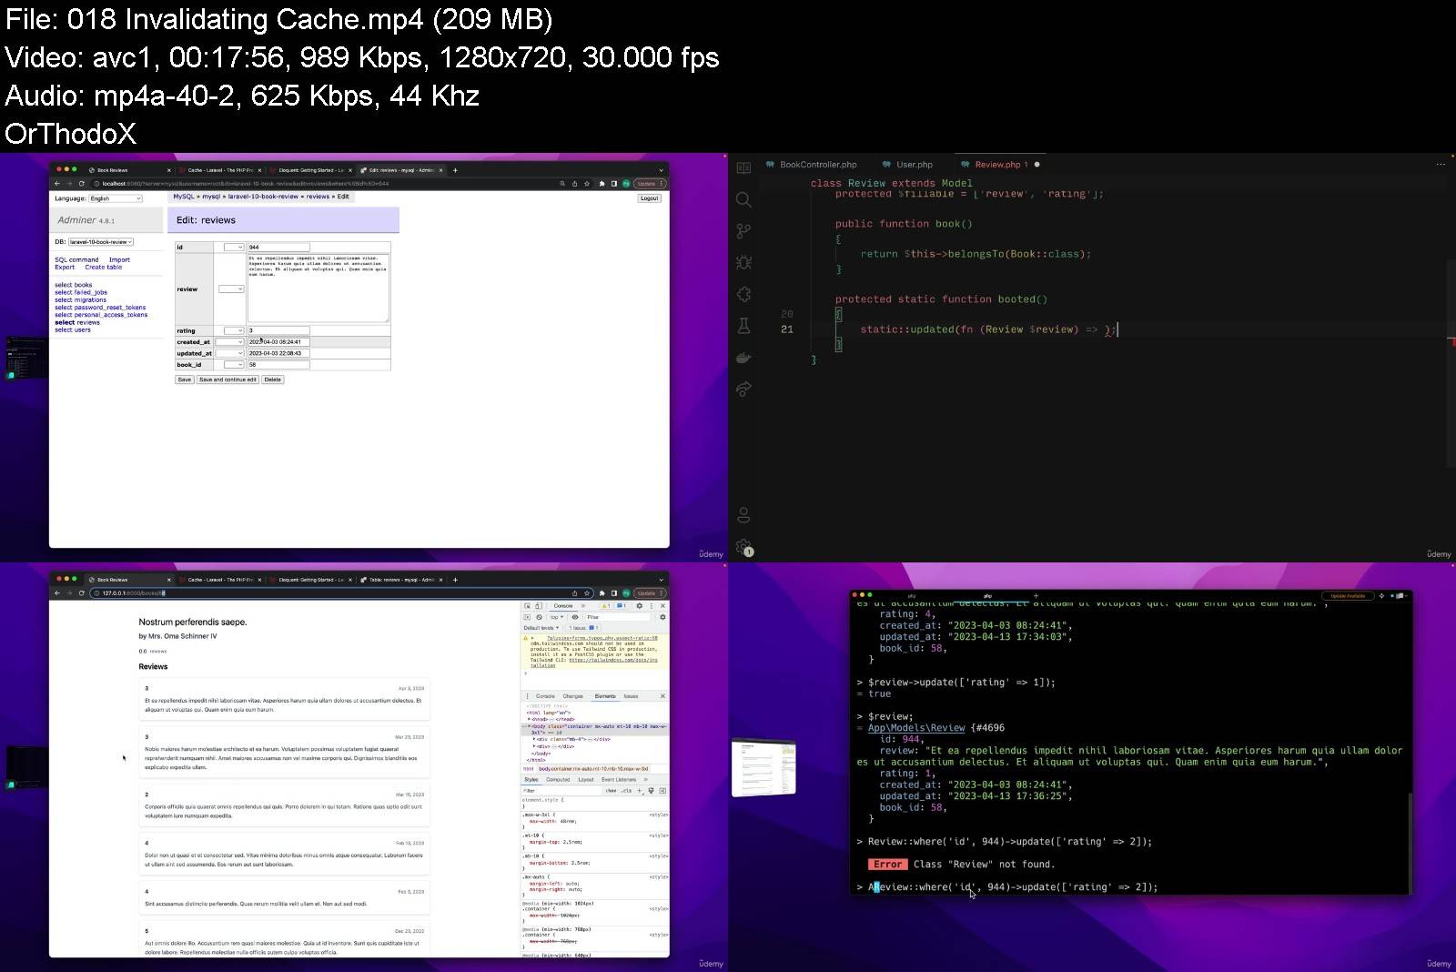The width and height of the screenshot is (1456, 972).
Task: Click the Logout button in Adminer
Action: 649,198
